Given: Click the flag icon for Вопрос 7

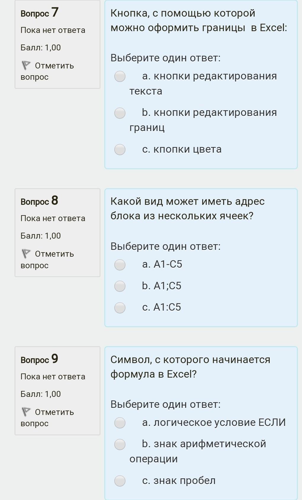Looking at the screenshot, I should coord(26,65).
